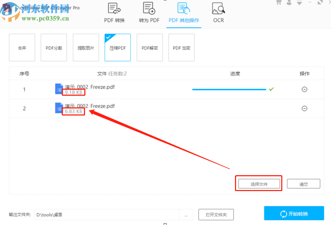Remove file 1 with its minus icon
Viewport: 331px width, 225px height.
[305, 89]
